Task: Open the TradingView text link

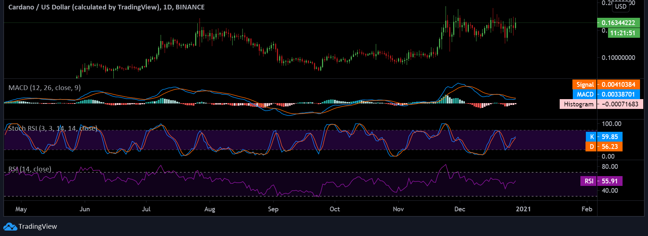Action: click(38, 227)
